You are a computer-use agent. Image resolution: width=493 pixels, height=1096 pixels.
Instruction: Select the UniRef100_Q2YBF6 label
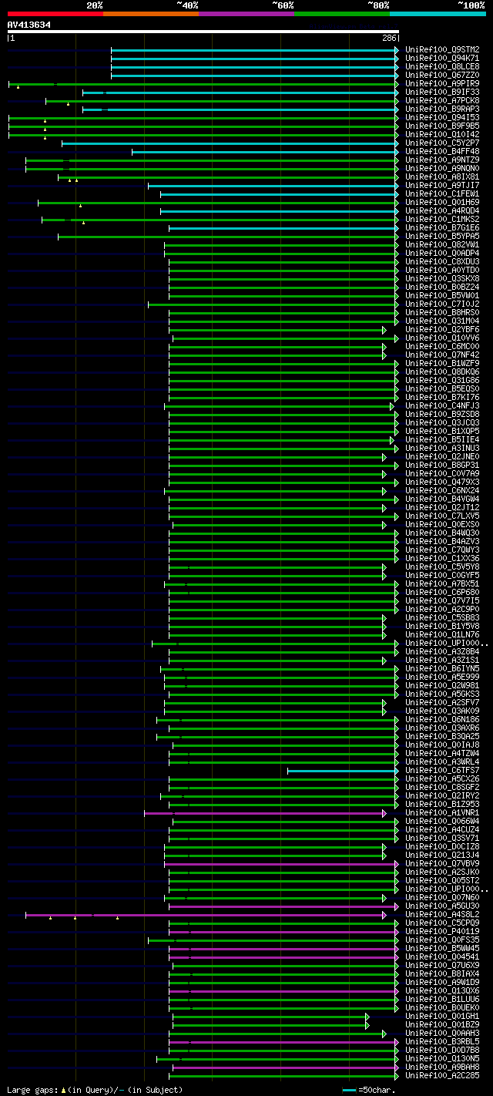[x=442, y=330]
